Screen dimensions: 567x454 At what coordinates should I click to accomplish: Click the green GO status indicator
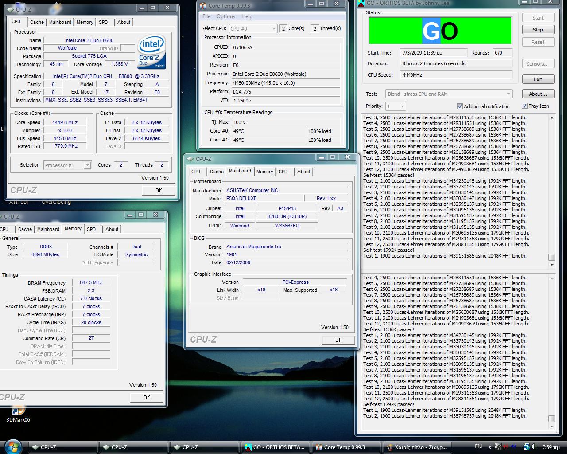click(440, 31)
